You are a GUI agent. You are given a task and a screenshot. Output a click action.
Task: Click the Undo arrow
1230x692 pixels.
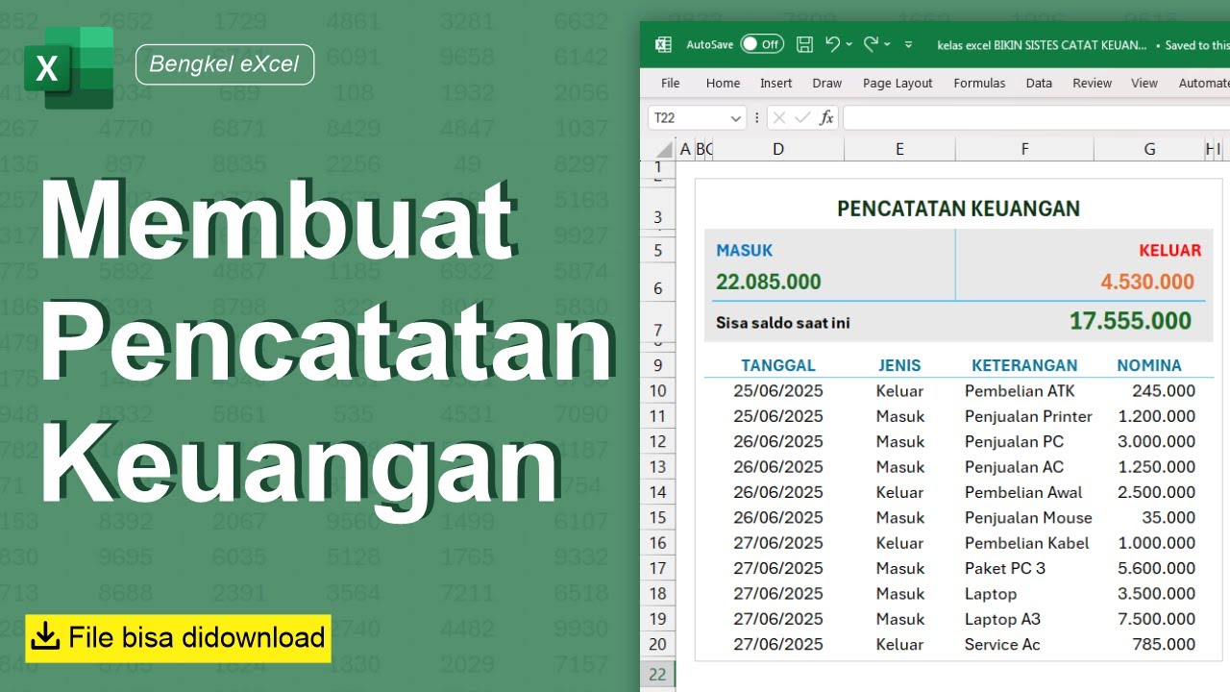[832, 44]
